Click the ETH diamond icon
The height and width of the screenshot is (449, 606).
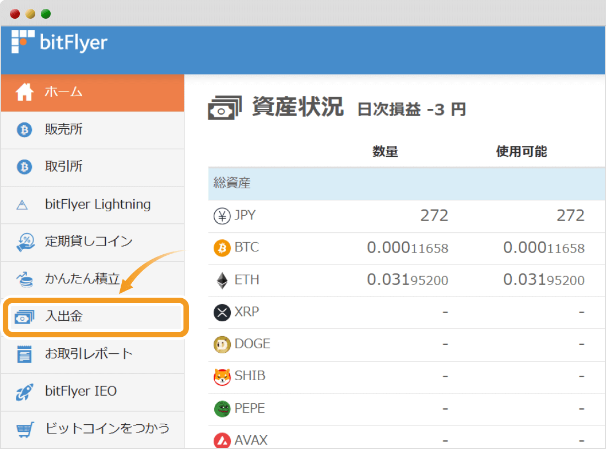(x=222, y=280)
